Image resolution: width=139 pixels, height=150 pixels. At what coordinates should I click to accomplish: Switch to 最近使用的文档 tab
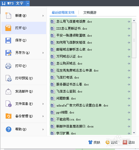click(63, 13)
